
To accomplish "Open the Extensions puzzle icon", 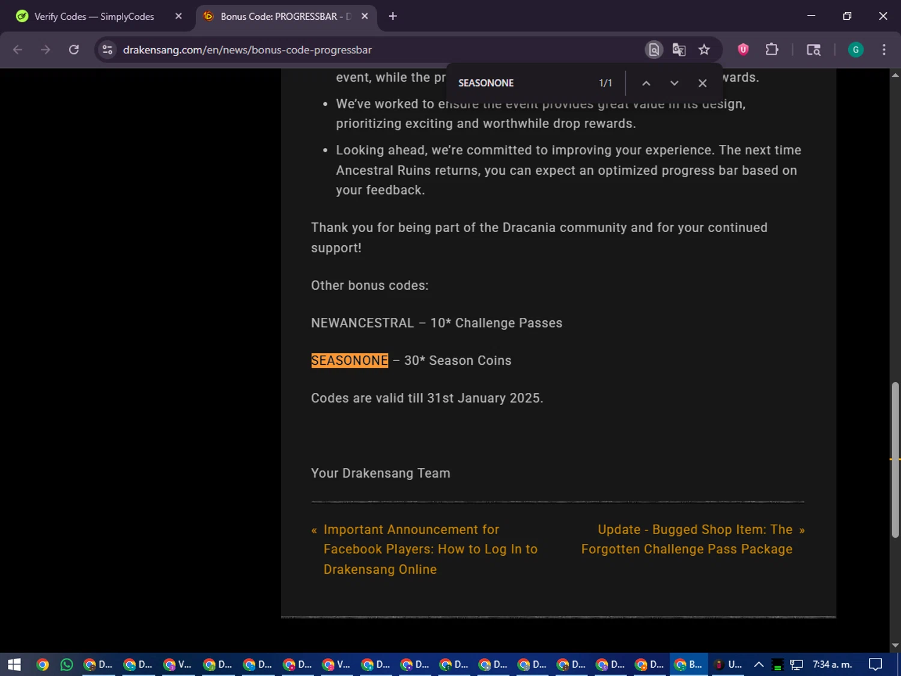I will [772, 50].
